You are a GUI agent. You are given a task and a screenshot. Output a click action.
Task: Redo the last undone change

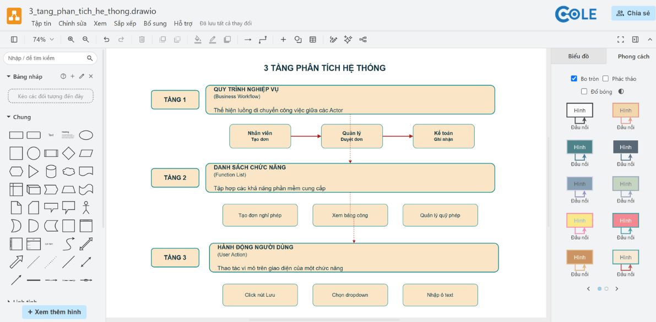coord(121,39)
